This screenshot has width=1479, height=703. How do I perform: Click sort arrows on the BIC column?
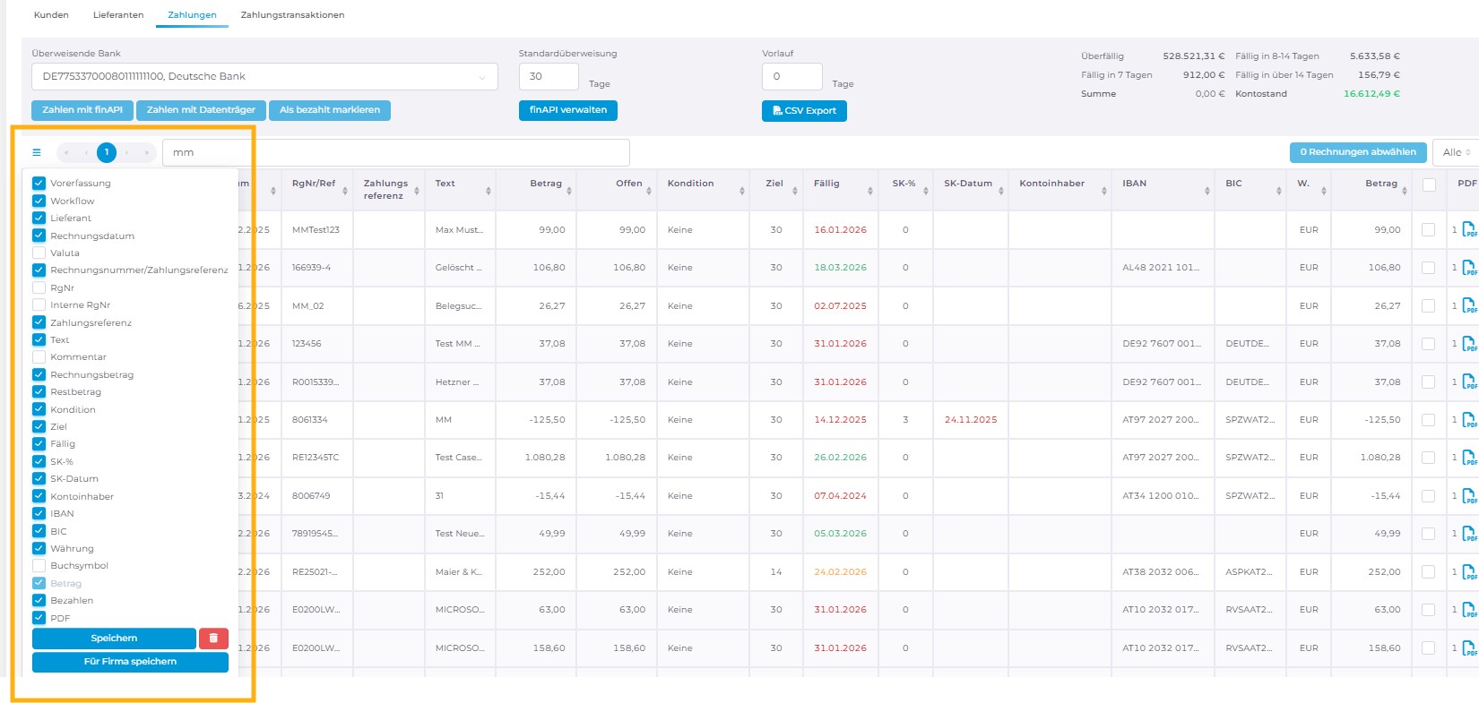pos(1278,190)
